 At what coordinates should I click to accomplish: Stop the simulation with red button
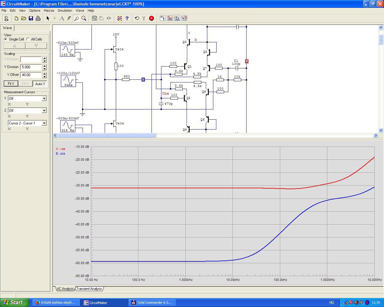coord(151,18)
